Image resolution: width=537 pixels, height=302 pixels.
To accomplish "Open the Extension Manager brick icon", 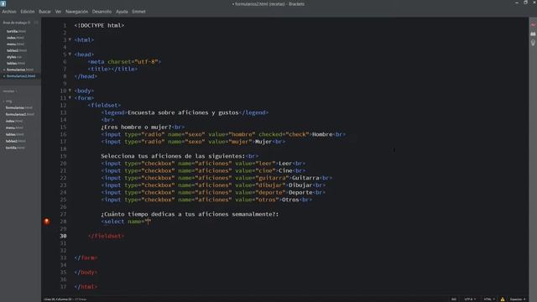I will coord(533,34).
